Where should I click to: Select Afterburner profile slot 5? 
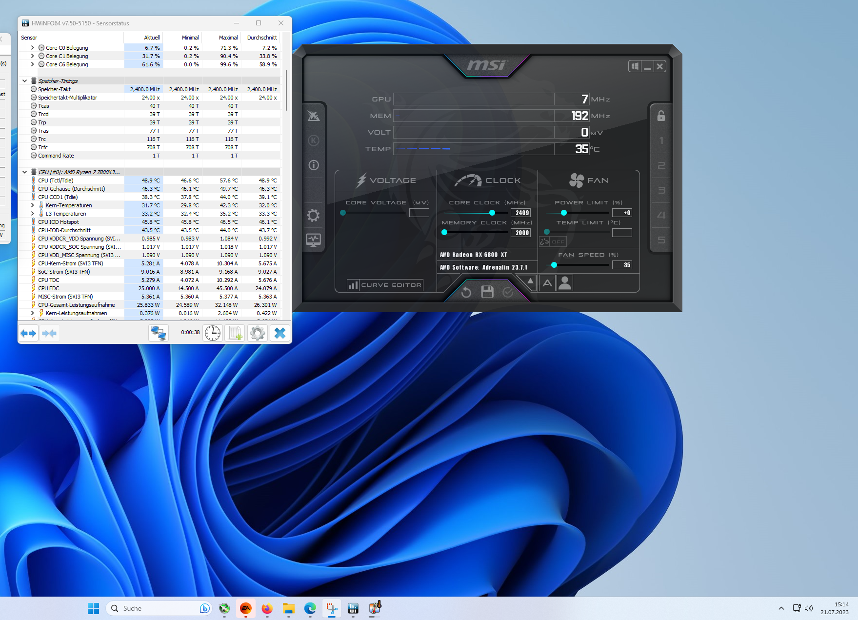coord(661,240)
